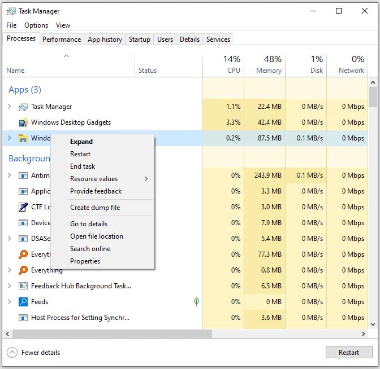Sort by the Memory column header
Screen dimensions: 380x369
(x=265, y=65)
